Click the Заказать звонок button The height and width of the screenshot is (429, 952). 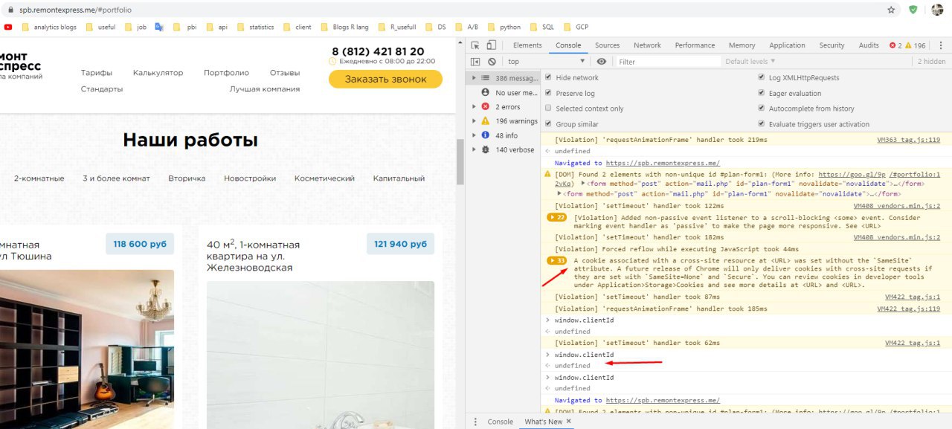click(x=385, y=79)
